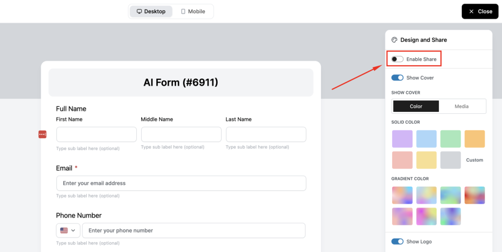Choose the first gradient swatch in top row
Image resolution: width=502 pixels, height=252 pixels.
[x=402, y=195]
